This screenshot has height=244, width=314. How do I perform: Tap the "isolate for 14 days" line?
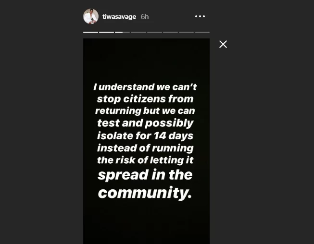[145, 135]
